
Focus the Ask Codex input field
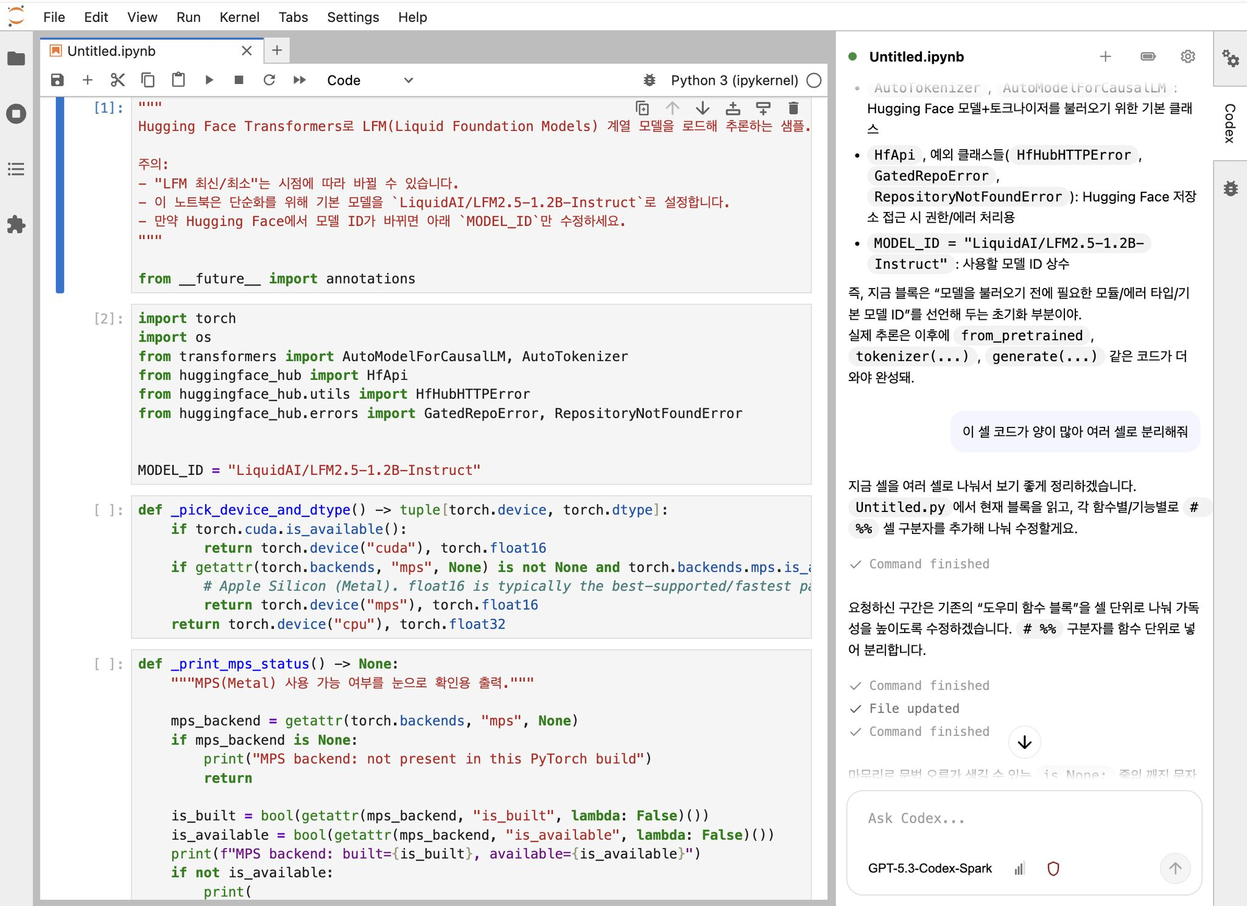pos(1024,818)
